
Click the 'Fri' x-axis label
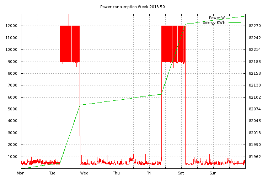point(149,173)
